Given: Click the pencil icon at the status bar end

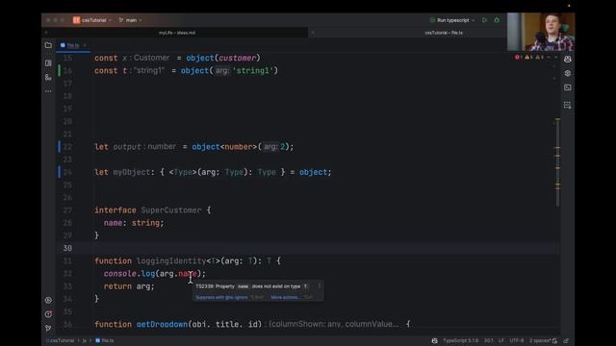Looking at the screenshot, I should [x=566, y=340].
